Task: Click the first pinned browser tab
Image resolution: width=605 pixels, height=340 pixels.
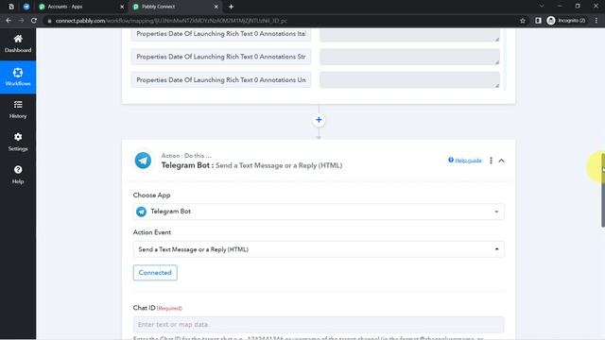Action: tap(11, 7)
